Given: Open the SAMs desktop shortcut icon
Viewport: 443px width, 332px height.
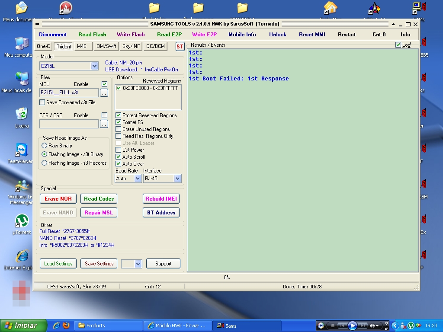Looking at the screenshot, I should pyautogui.click(x=419, y=8).
